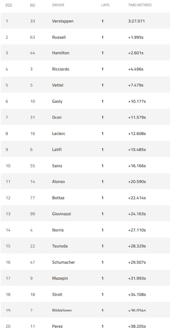Click Gasly in position six
The height and width of the screenshot is (334, 170).
(x=57, y=101)
